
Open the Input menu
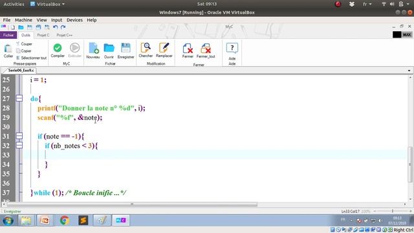(56, 20)
